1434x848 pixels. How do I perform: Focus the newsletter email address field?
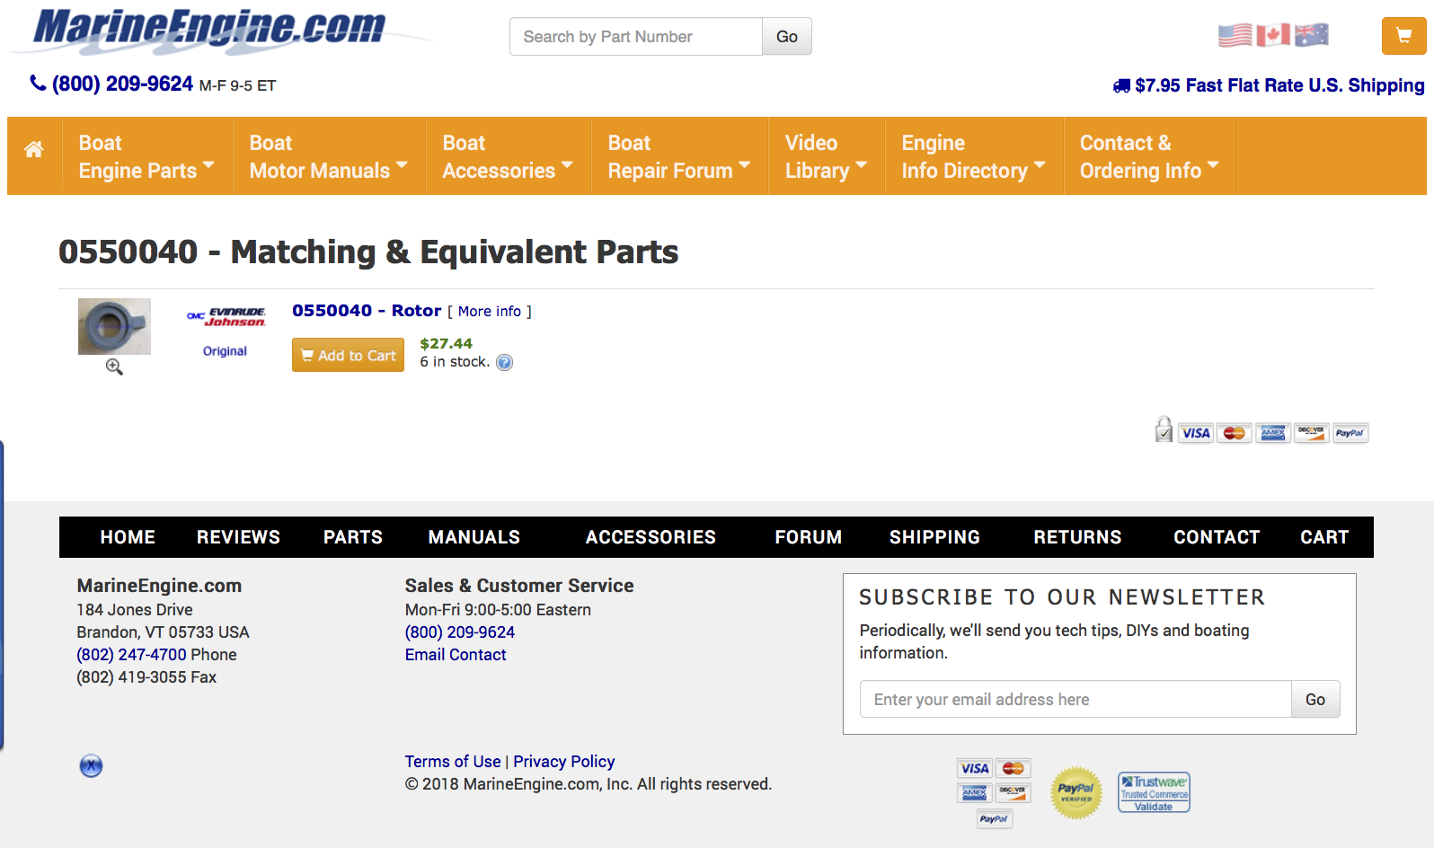[1075, 699]
